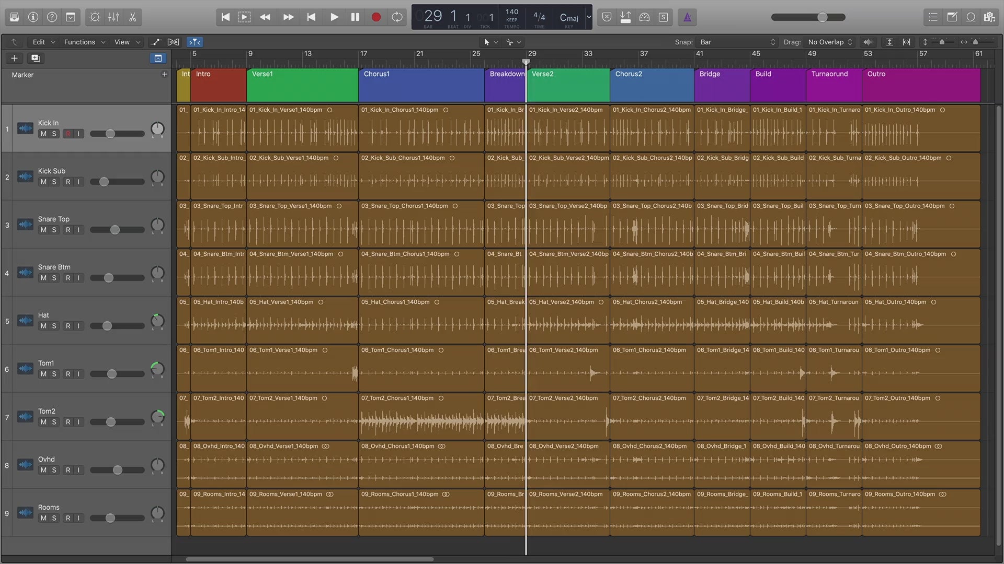Toggle Show Flex icon

point(174,42)
